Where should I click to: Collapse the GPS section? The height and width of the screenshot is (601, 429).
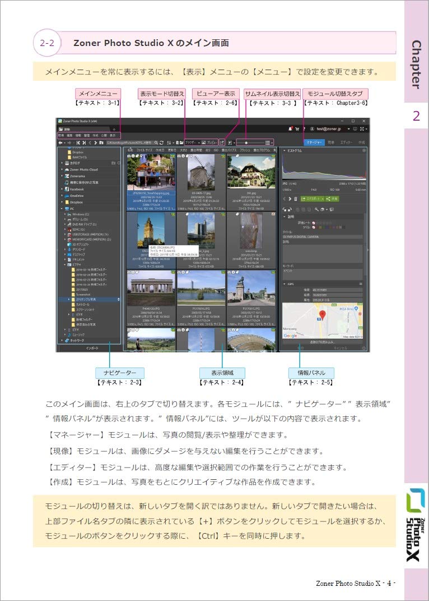285,284
